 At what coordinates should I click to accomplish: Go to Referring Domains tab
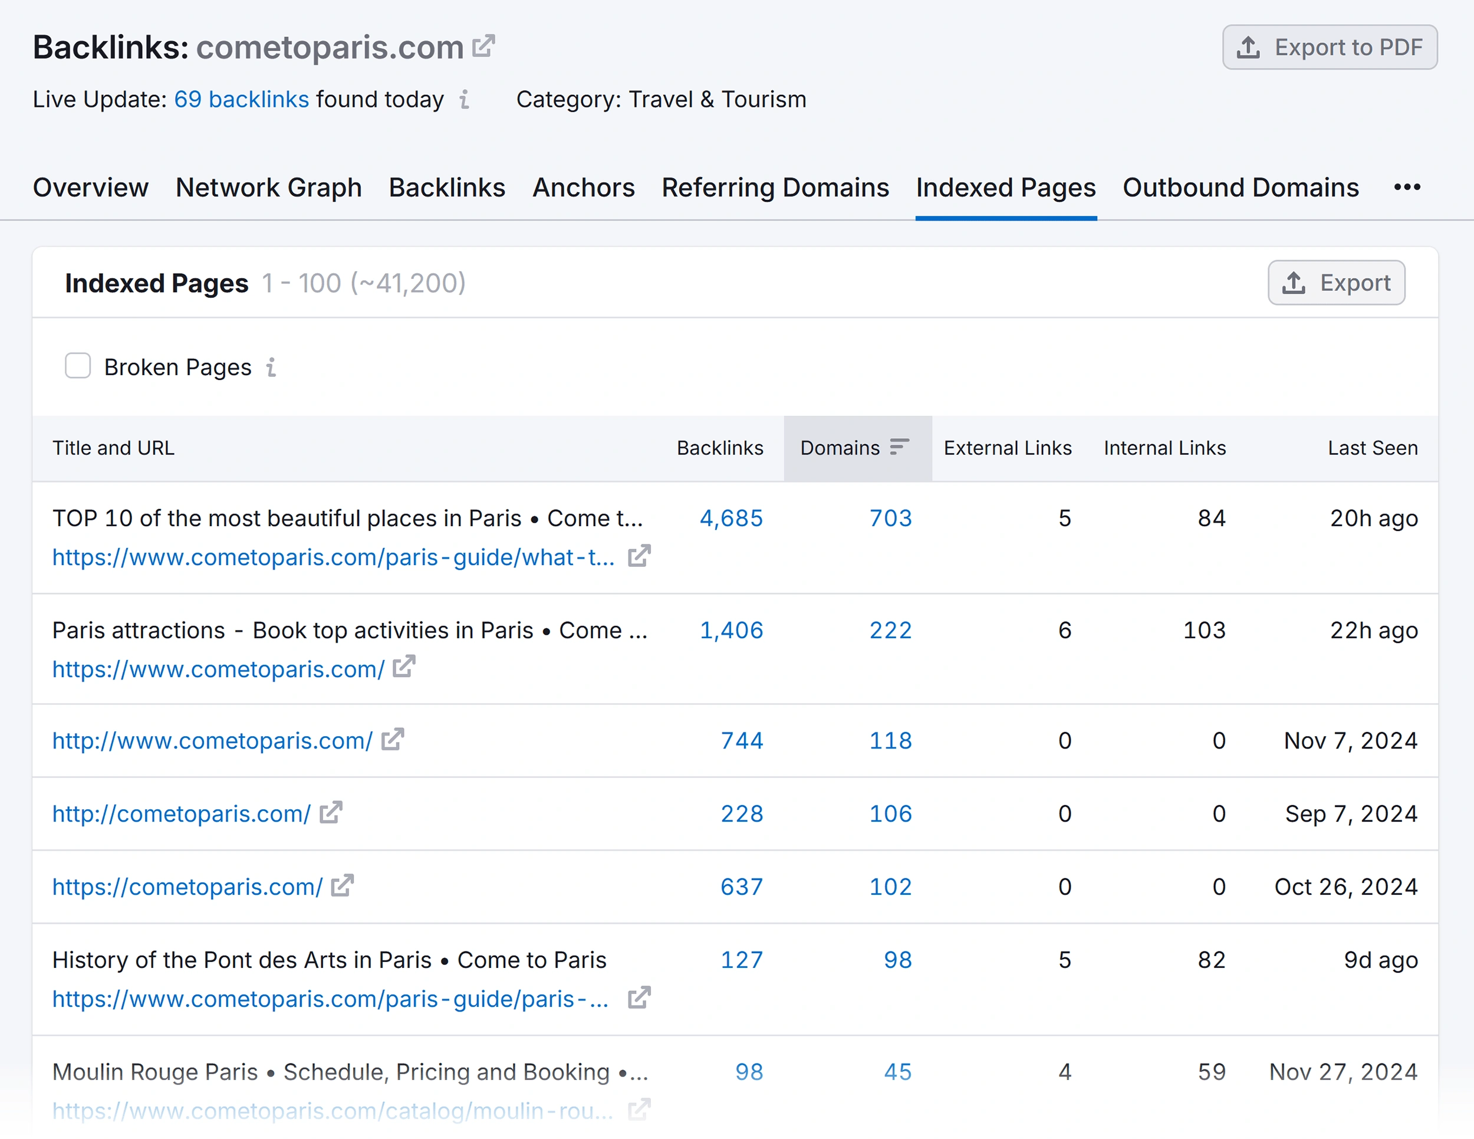775,187
